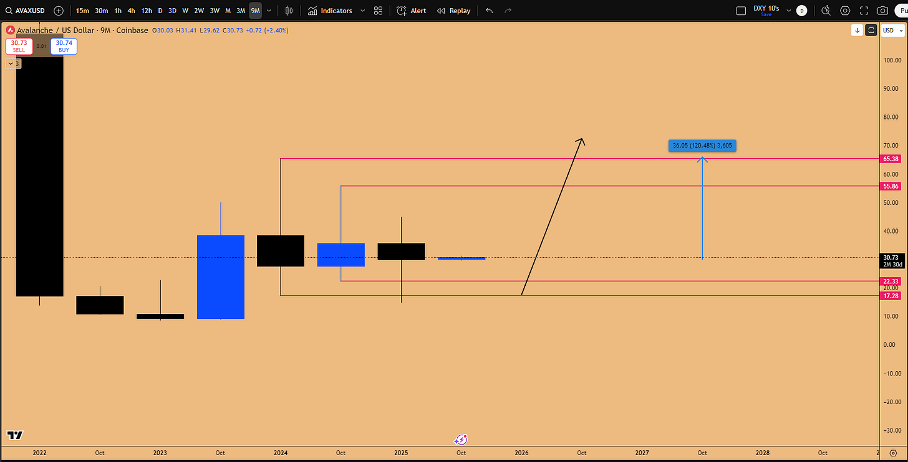The height and width of the screenshot is (462, 908).
Task: Open the candlestick chart type selector
Action: (289, 11)
